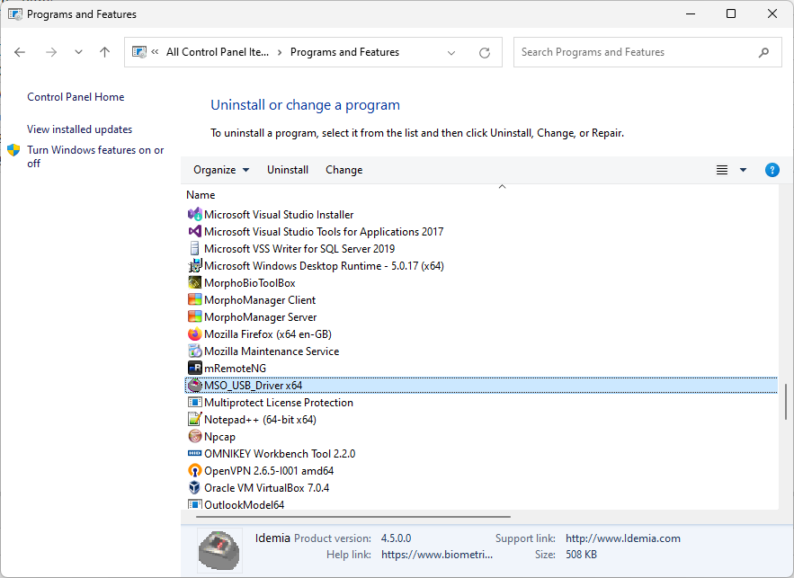This screenshot has width=794, height=578.
Task: Click the Mozilla Maintenance Service icon
Action: 195,351
